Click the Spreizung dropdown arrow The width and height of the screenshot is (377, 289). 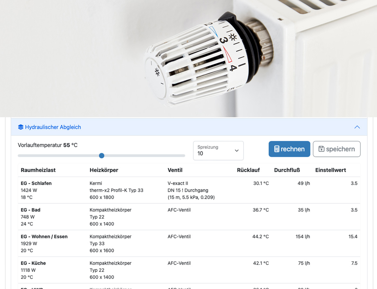coord(237,151)
